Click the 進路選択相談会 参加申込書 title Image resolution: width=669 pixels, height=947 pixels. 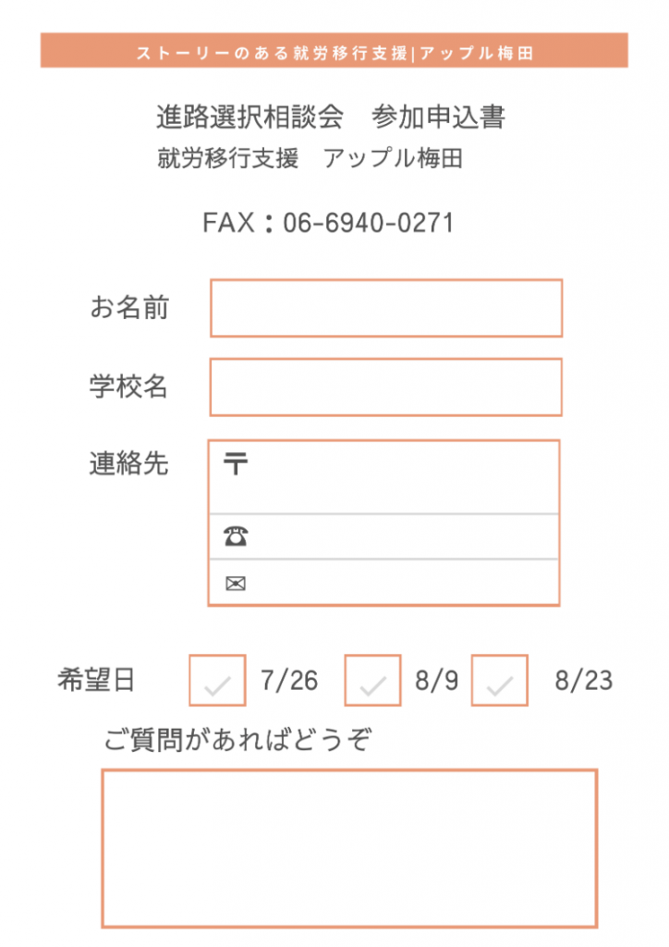[x=331, y=117]
